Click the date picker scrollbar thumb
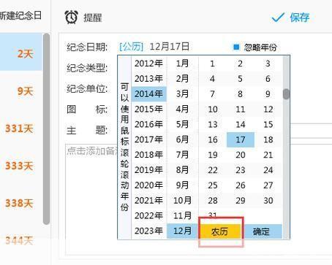 pos(286,94)
